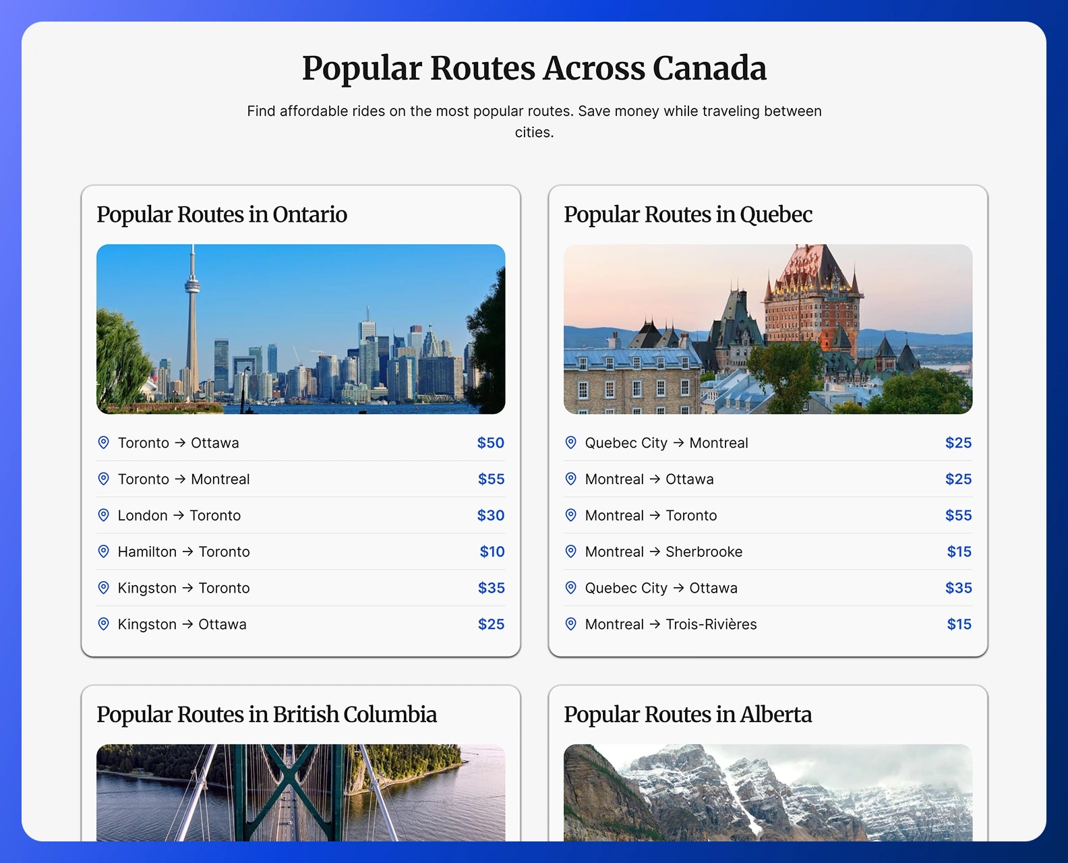Click the $25 price for Kingston → Ottawa
Viewport: 1068px width, 863px height.
click(491, 625)
